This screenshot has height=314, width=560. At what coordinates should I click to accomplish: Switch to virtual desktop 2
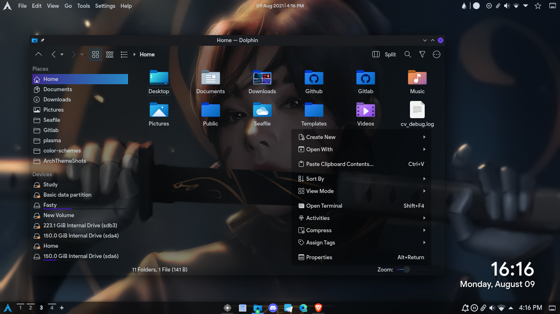click(30, 307)
